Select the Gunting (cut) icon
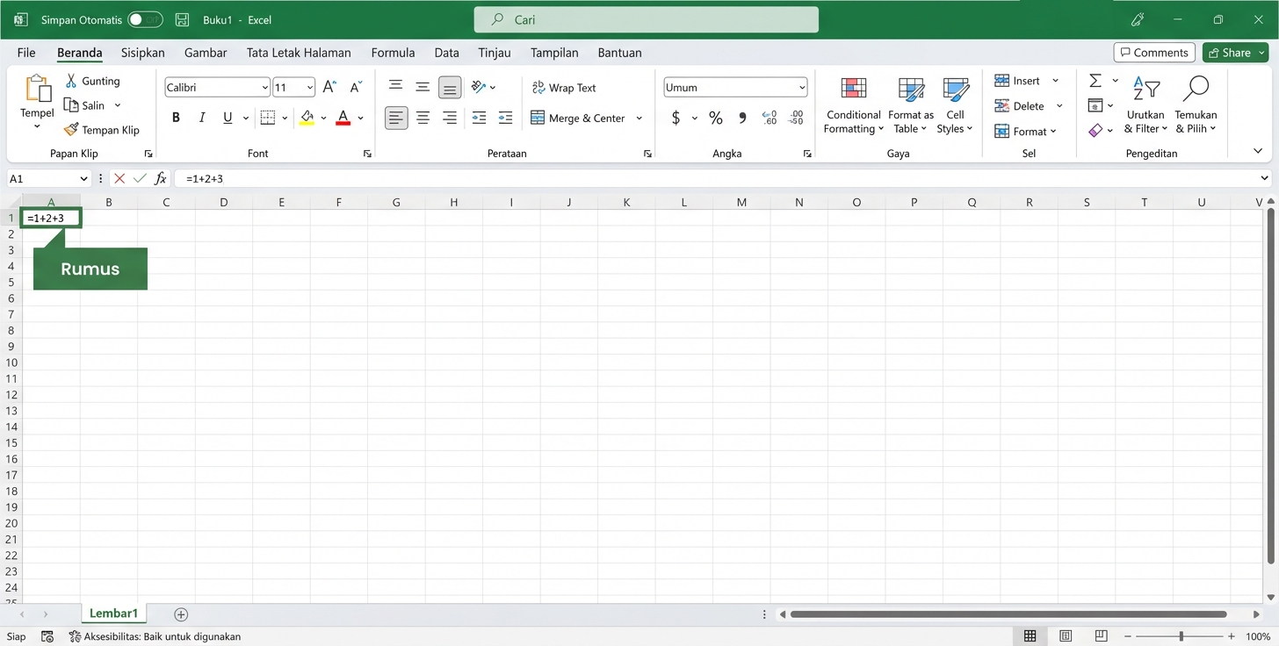This screenshot has width=1279, height=646. 70,81
